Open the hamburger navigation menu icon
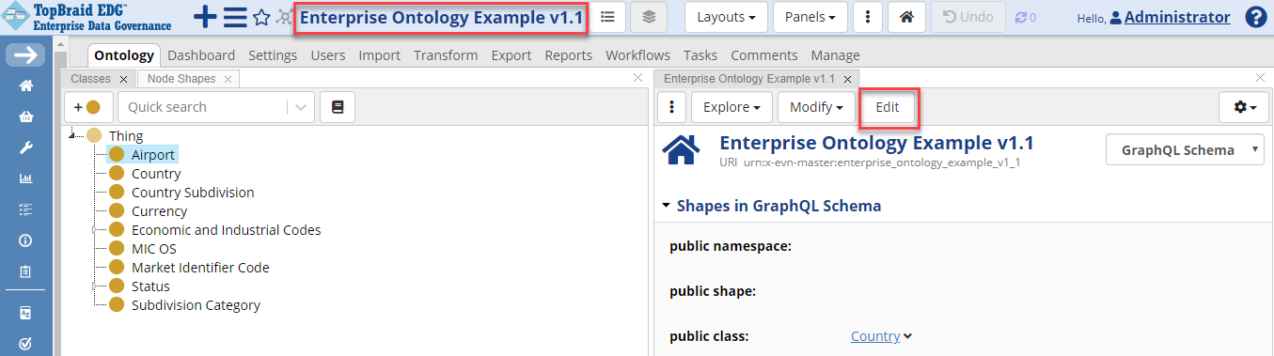 [235, 17]
